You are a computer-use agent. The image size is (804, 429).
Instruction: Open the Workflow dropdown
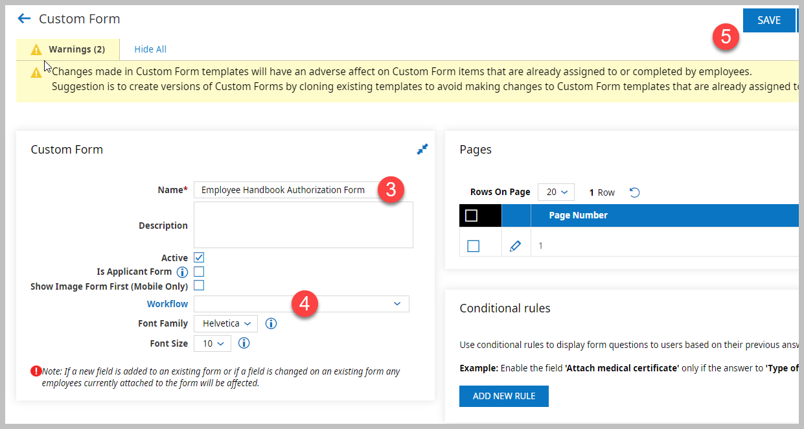pos(301,304)
